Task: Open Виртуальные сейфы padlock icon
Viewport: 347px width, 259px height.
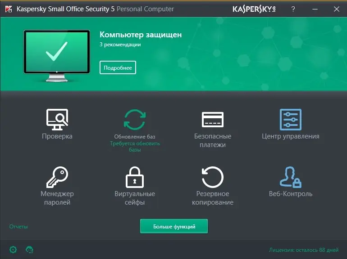Action: (135, 177)
